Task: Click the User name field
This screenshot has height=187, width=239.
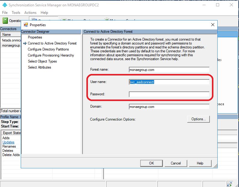Action: 169,82
